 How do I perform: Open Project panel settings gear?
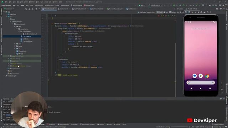tap(36, 9)
